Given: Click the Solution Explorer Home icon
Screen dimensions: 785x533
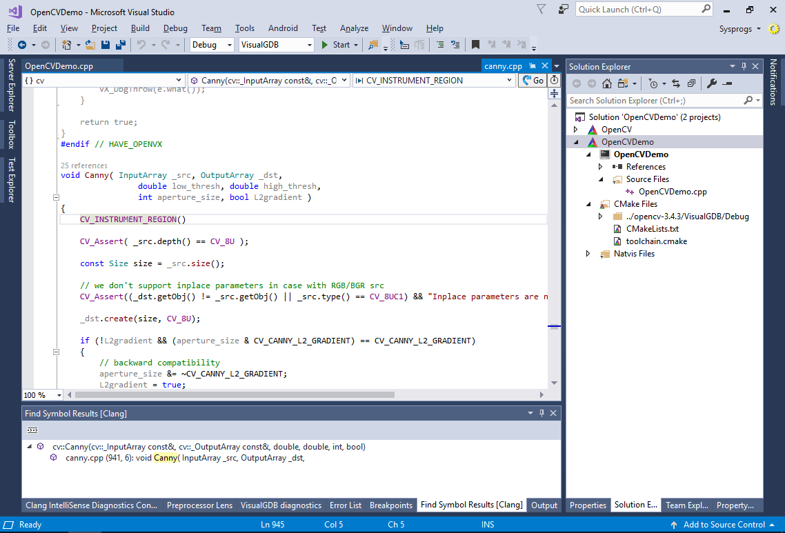Looking at the screenshot, I should coord(607,83).
